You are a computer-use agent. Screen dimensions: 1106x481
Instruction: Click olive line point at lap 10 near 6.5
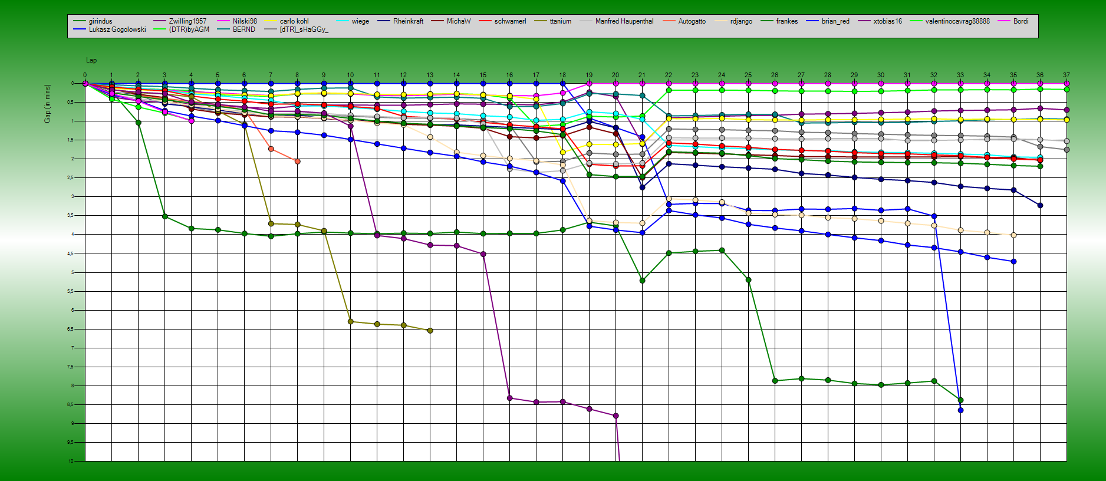(350, 321)
